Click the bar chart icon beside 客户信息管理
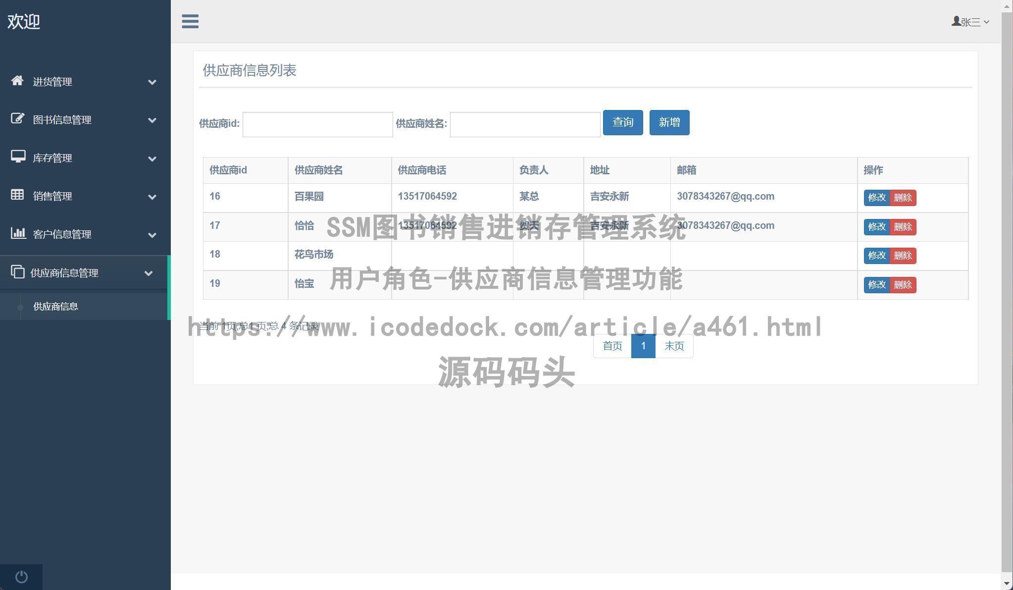 click(x=18, y=234)
